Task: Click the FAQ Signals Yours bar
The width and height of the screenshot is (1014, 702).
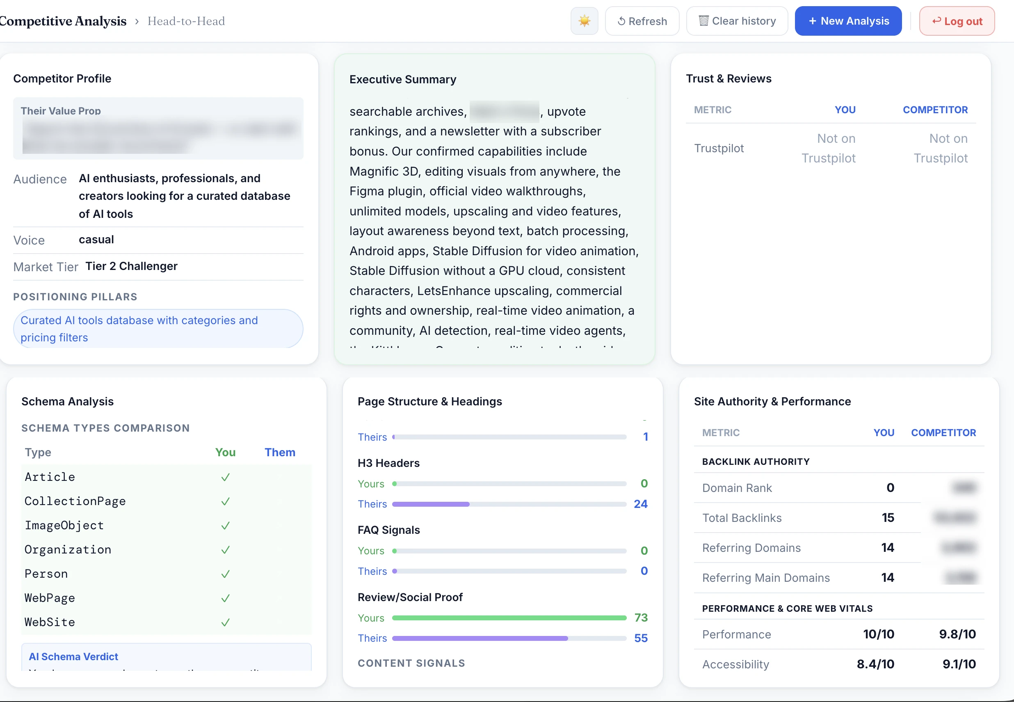Action: 509,551
